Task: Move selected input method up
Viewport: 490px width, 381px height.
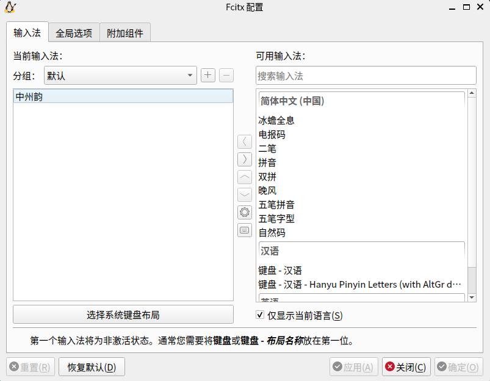Action: click(x=245, y=177)
